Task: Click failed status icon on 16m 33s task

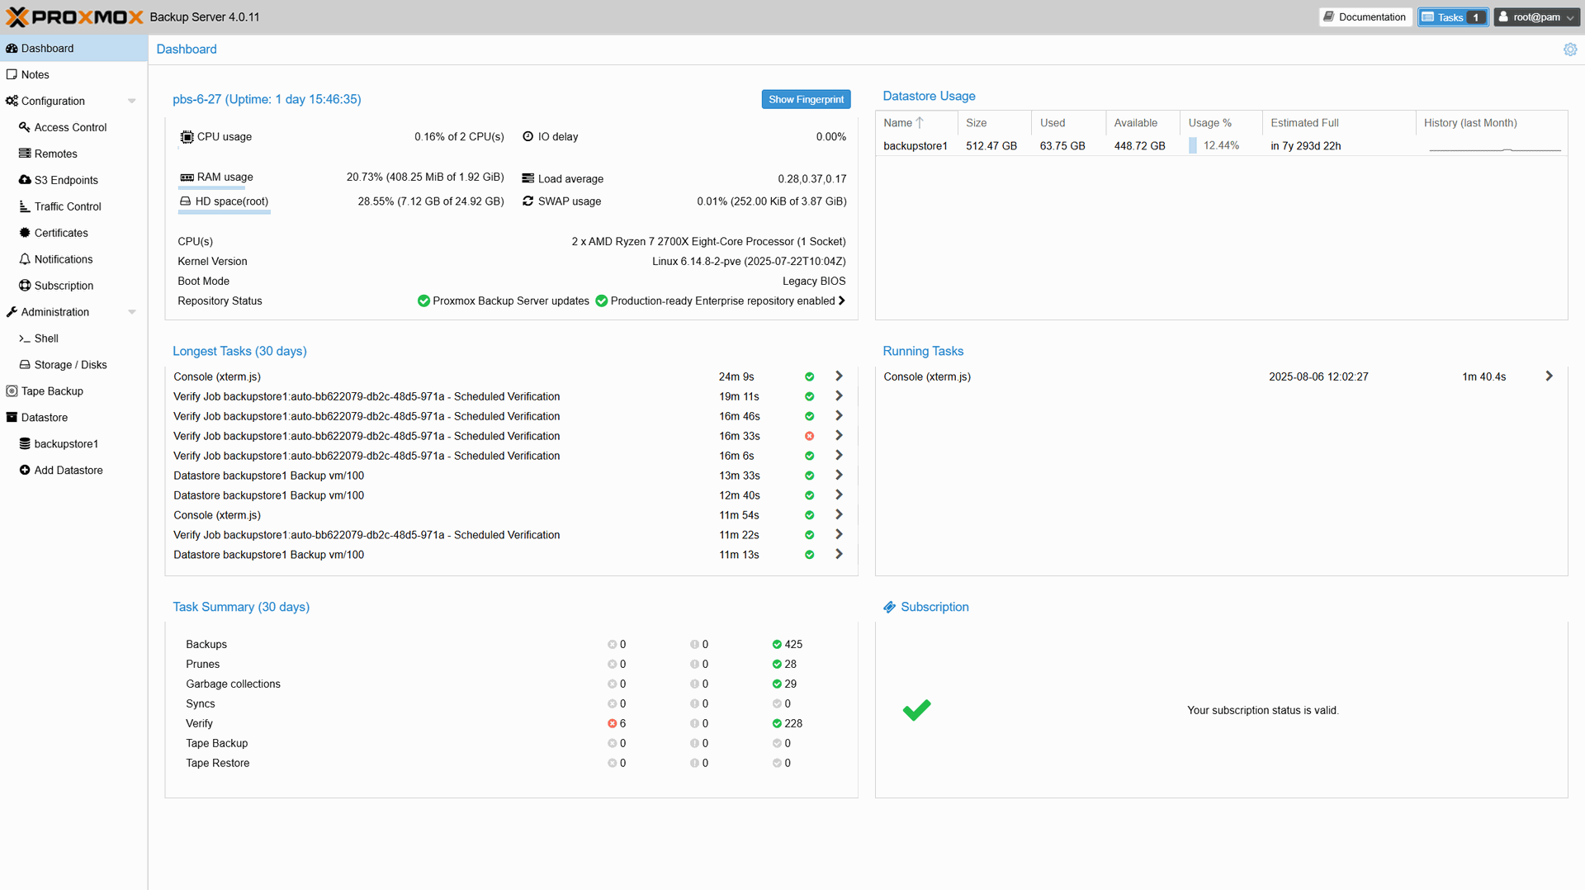Action: 809,436
